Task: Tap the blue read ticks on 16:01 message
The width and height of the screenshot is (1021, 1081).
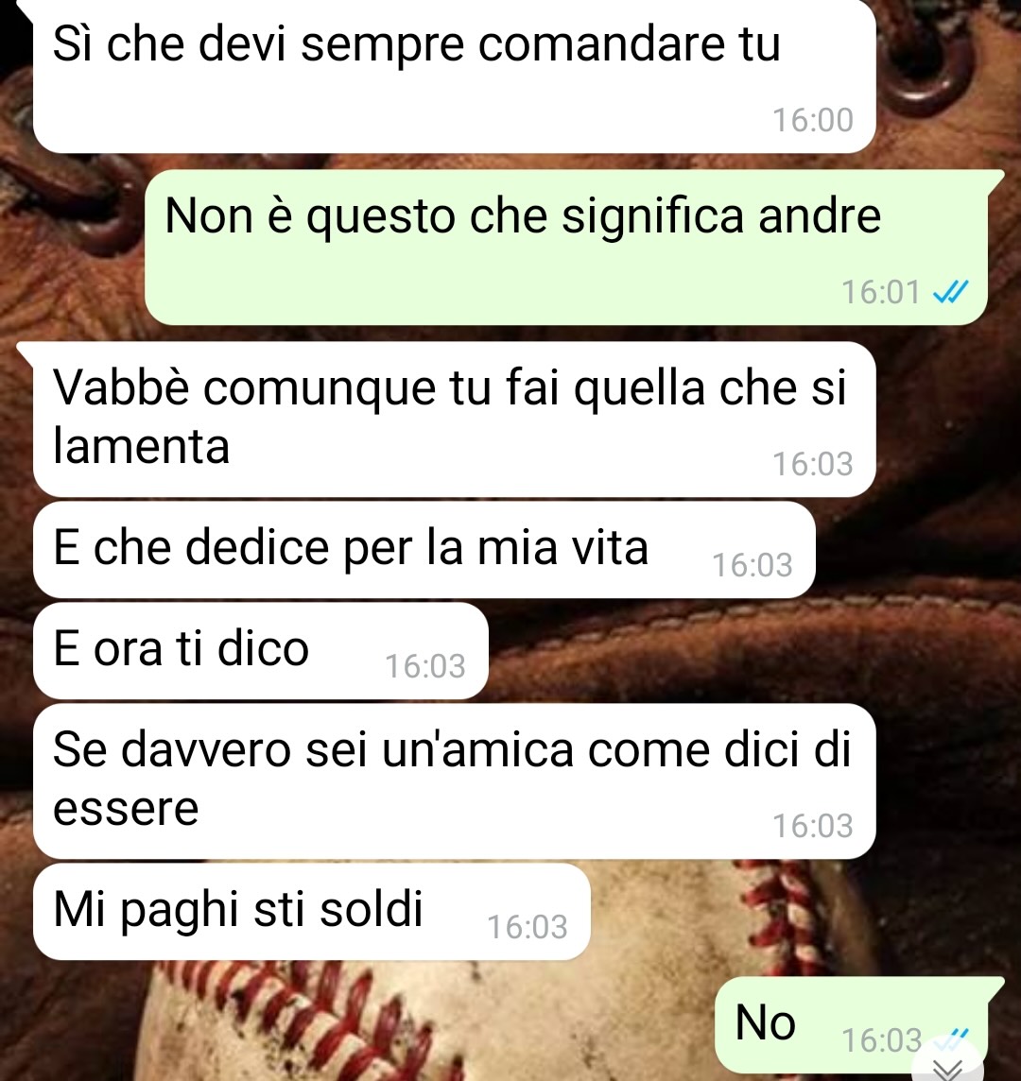Action: pos(951,292)
